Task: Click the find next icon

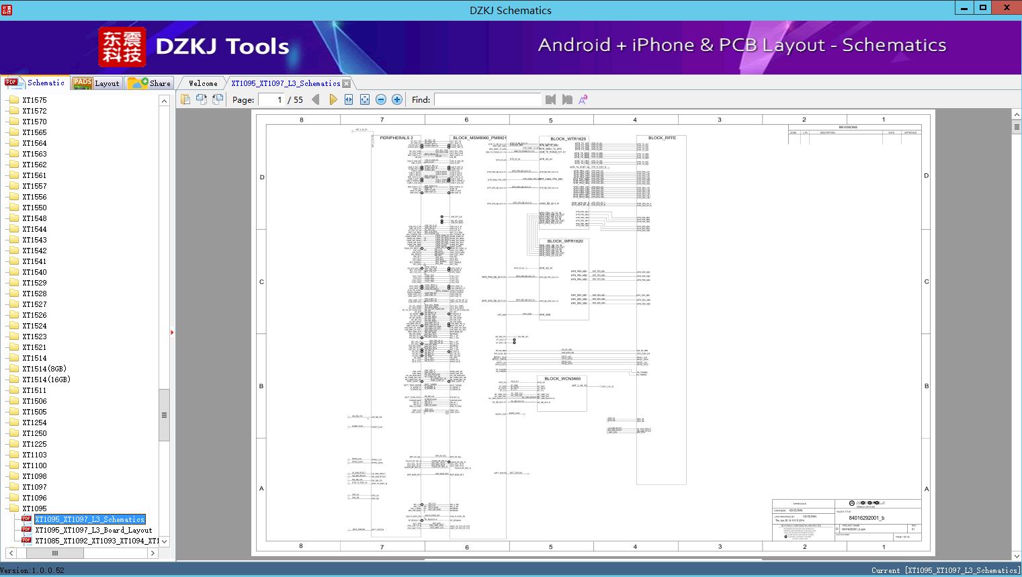Action: 567,99
